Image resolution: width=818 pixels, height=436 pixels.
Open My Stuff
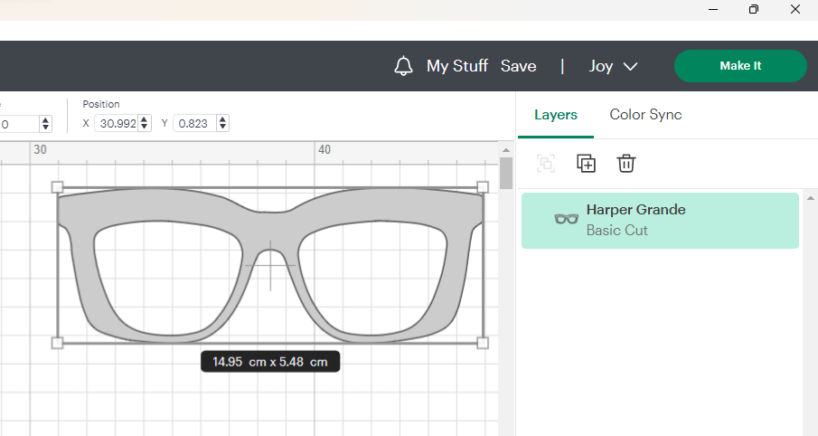tap(456, 66)
